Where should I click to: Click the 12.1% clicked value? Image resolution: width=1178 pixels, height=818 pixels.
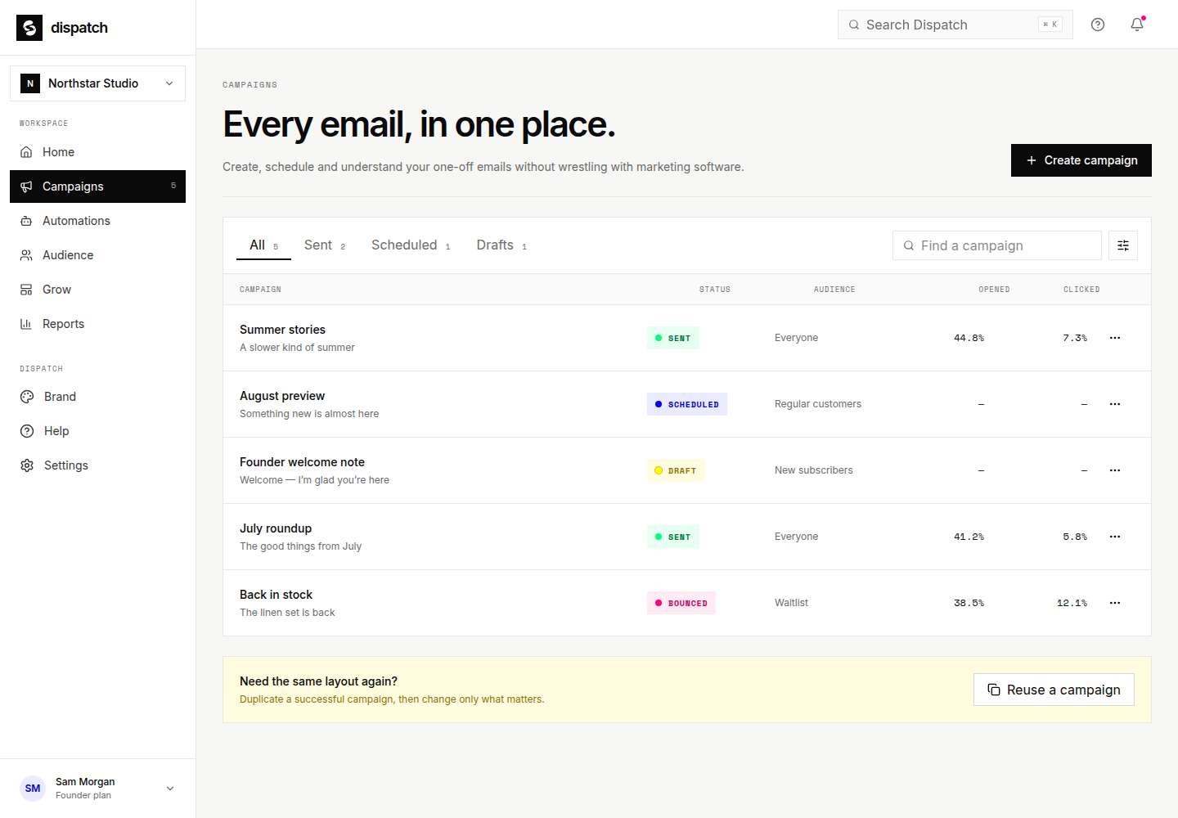click(x=1072, y=603)
